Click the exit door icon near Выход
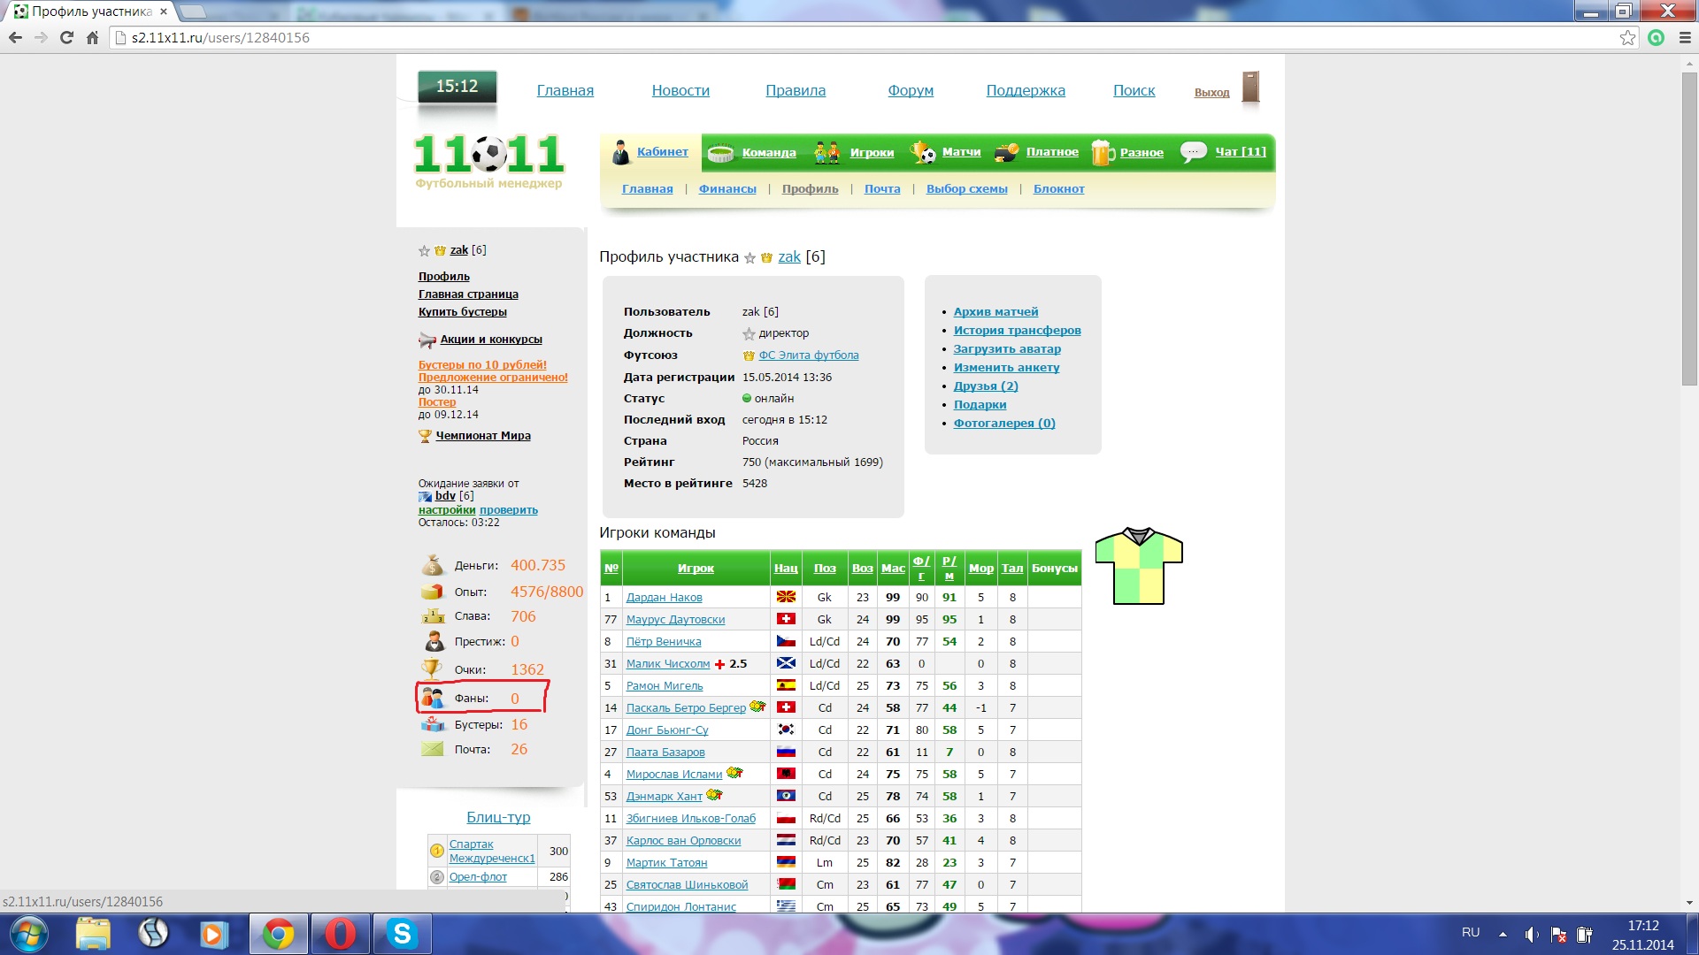The width and height of the screenshot is (1699, 955). [x=1250, y=88]
